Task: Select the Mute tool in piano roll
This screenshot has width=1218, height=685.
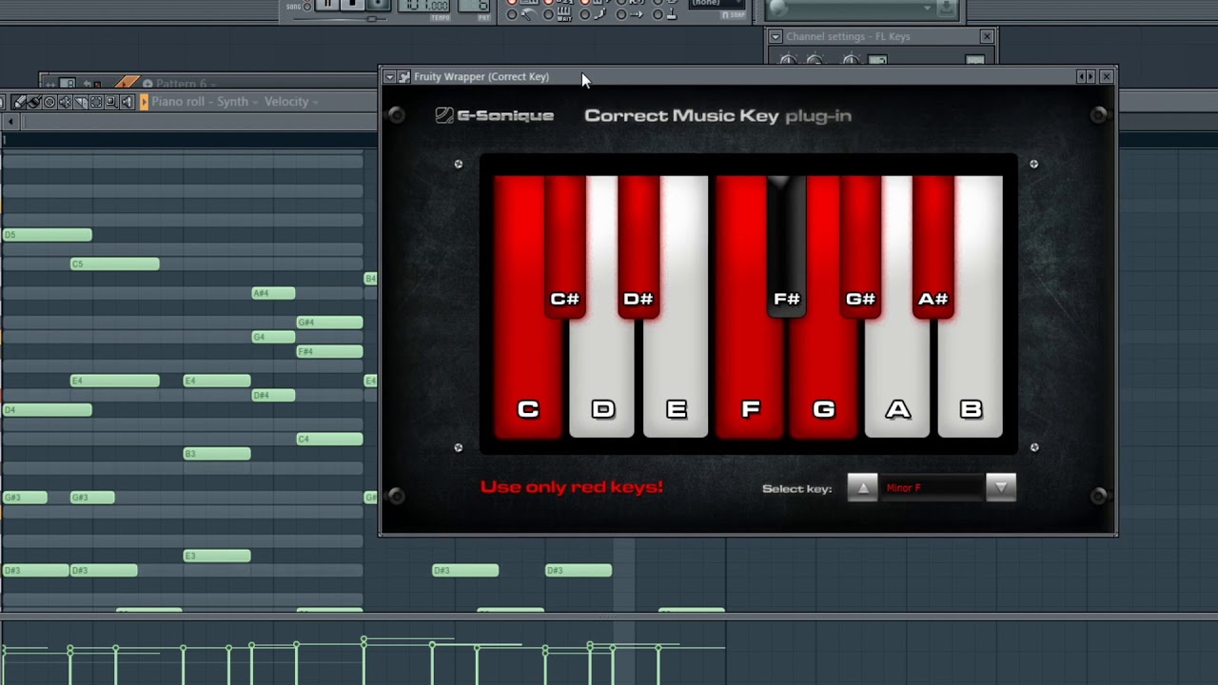Action: click(x=65, y=102)
